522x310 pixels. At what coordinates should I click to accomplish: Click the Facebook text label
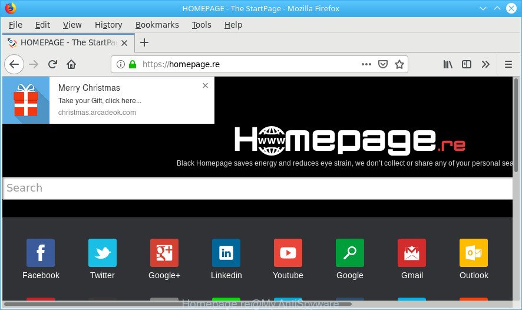pyautogui.click(x=41, y=275)
